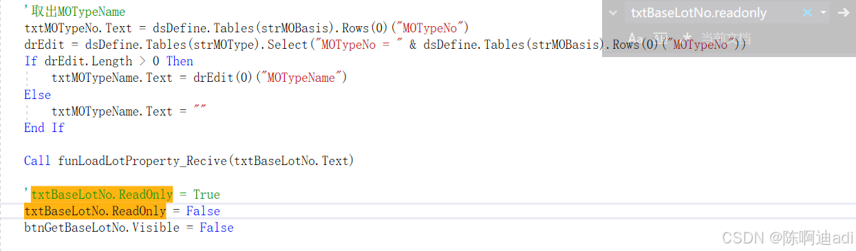
Task: Click the Else keyword
Action: [37, 94]
